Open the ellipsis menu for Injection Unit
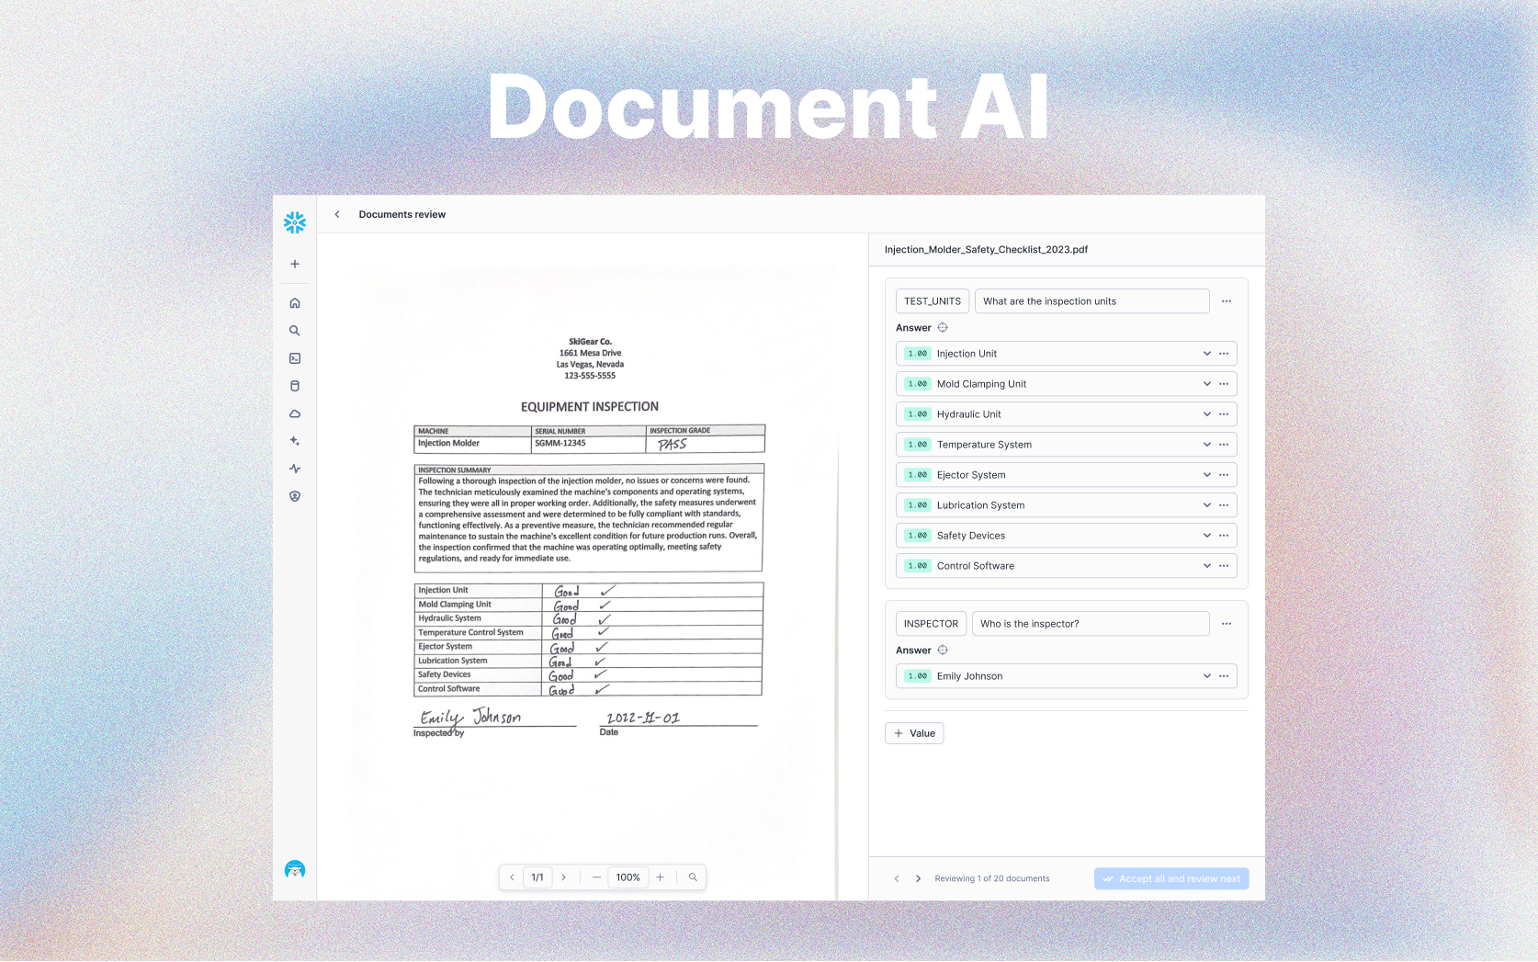 1224,354
